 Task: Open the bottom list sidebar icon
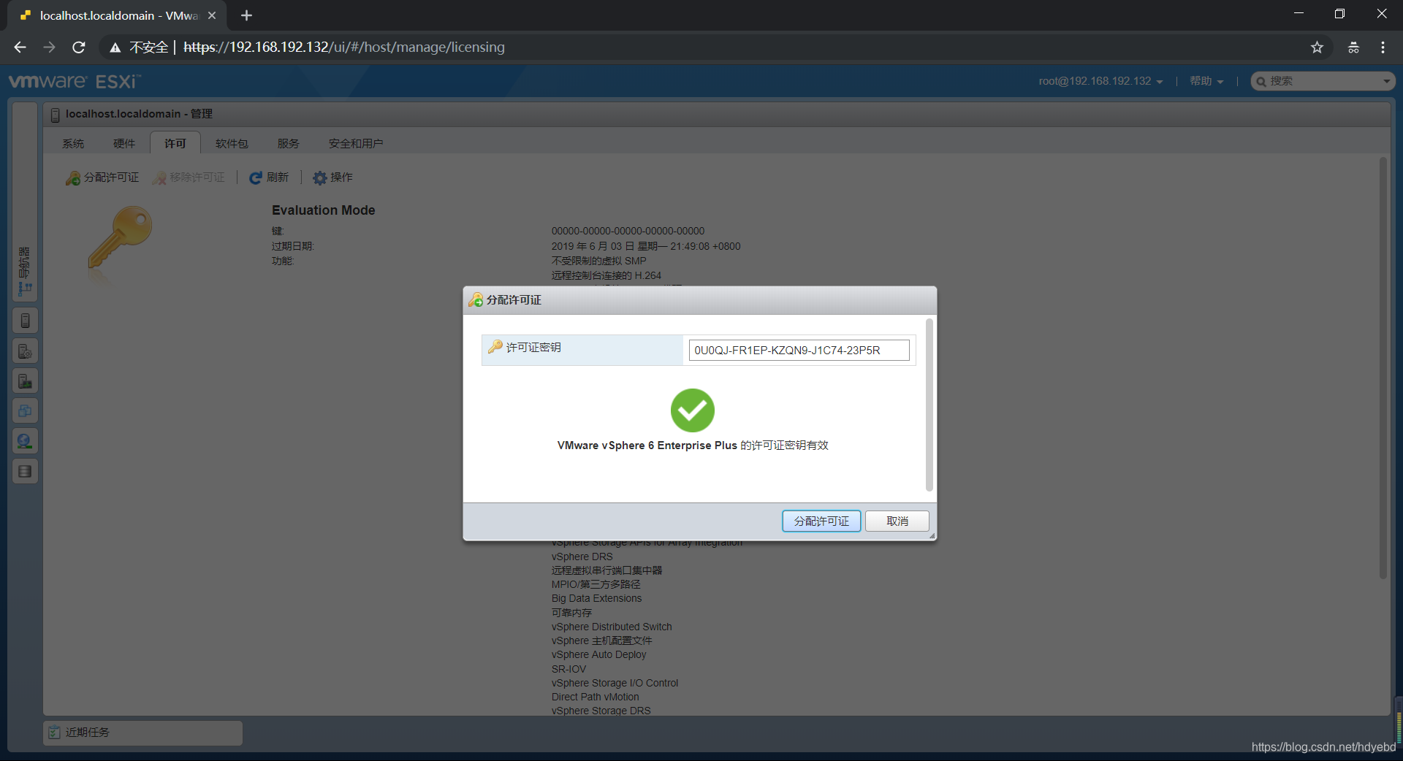(25, 471)
